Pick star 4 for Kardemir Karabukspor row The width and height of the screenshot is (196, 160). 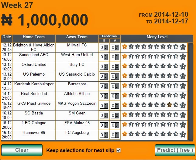[144, 86]
